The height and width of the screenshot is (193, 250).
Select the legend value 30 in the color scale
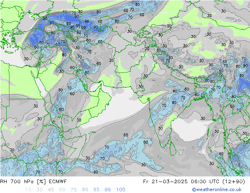[x=39, y=190]
